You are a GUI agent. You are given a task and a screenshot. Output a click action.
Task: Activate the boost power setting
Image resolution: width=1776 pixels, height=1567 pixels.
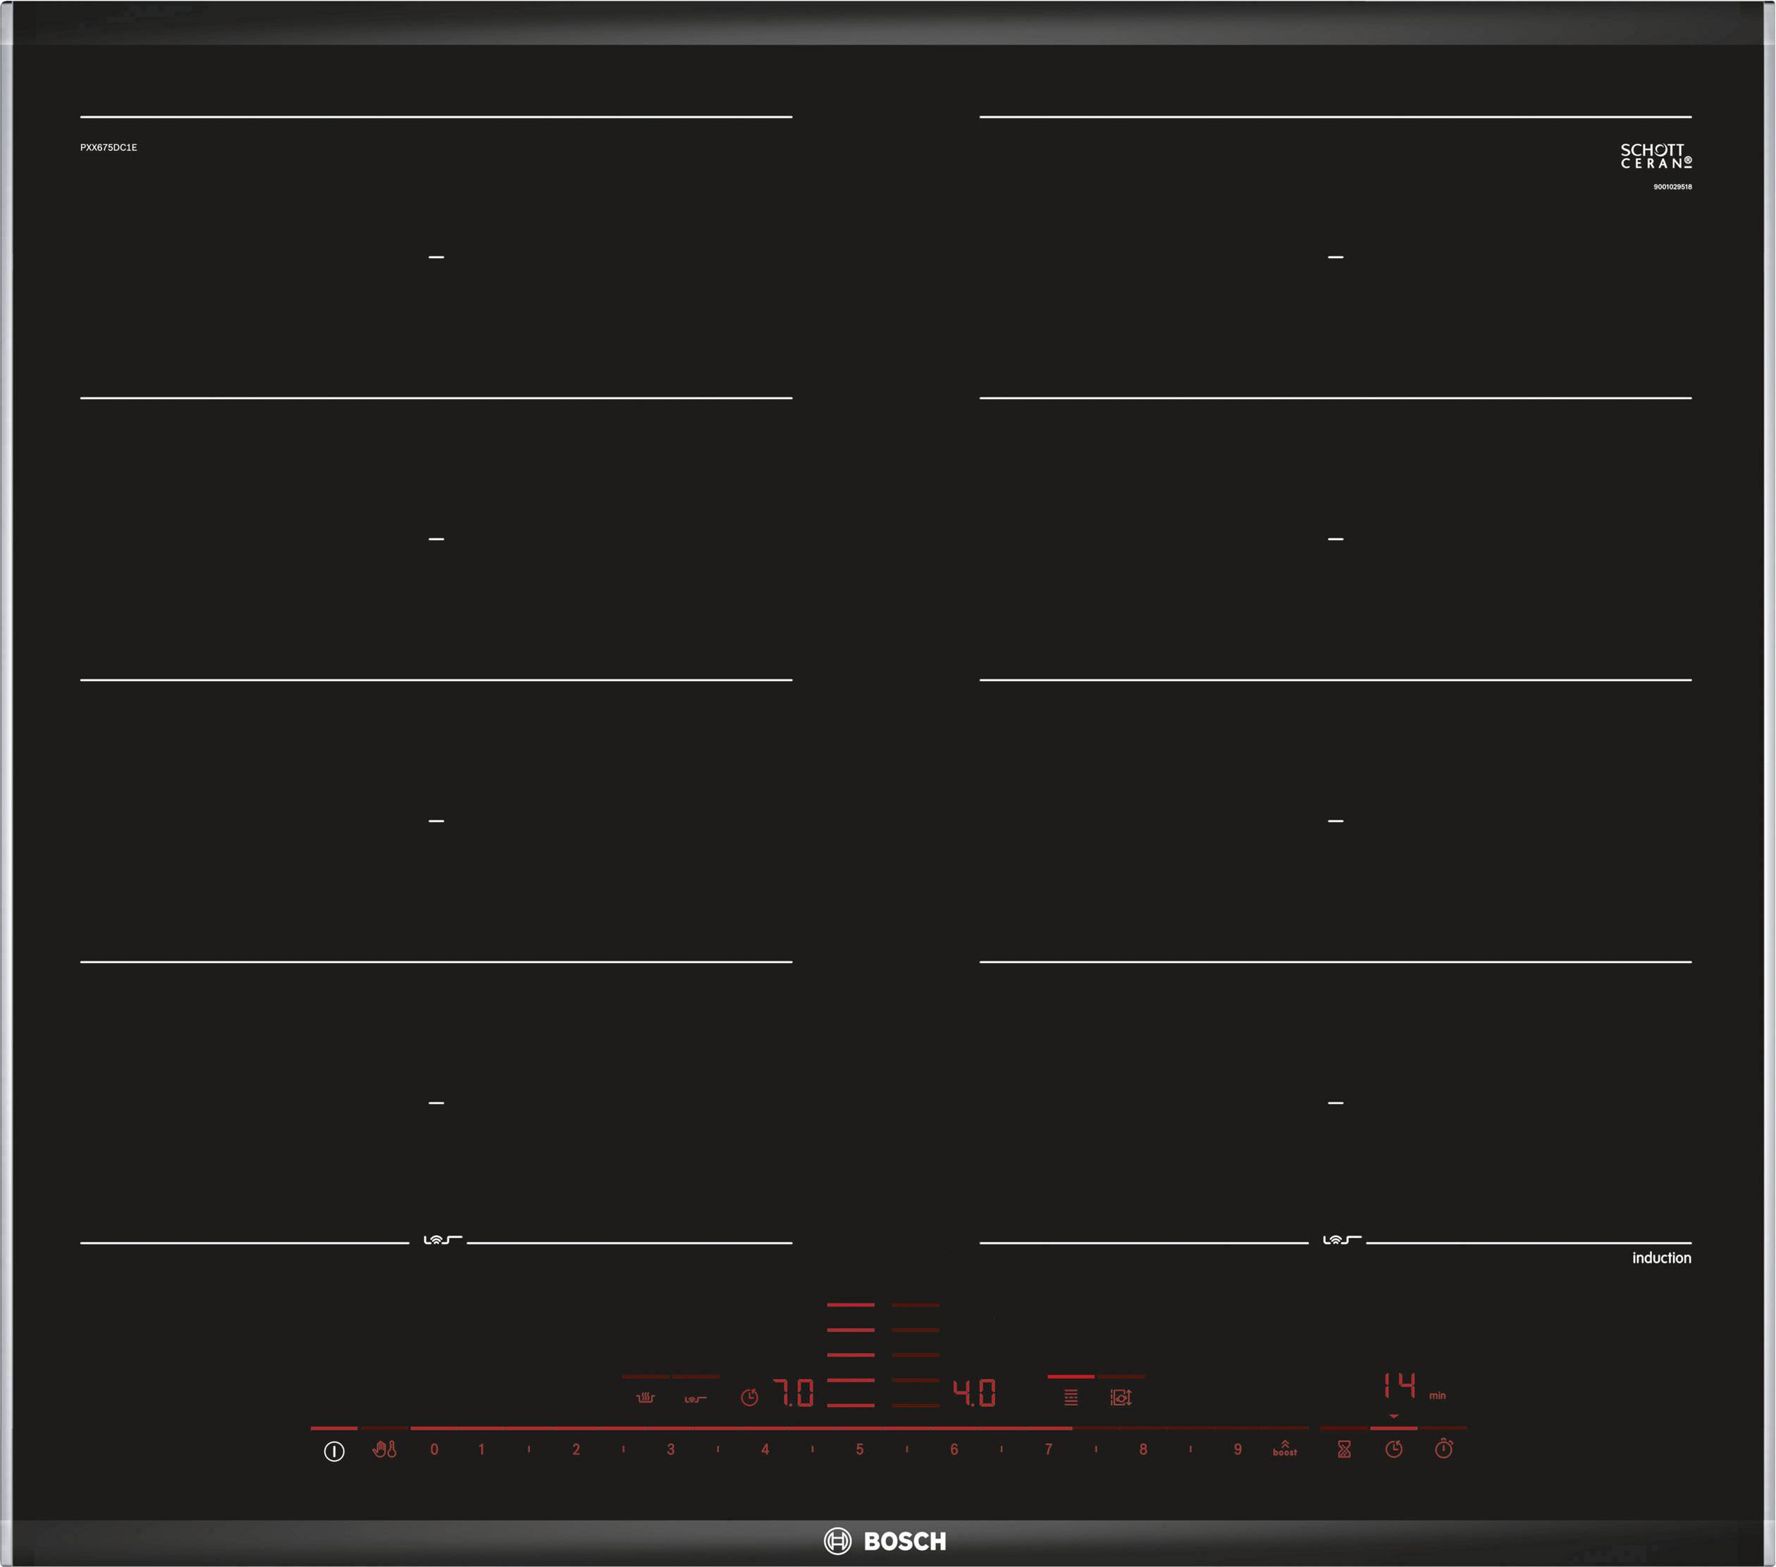(x=1284, y=1449)
